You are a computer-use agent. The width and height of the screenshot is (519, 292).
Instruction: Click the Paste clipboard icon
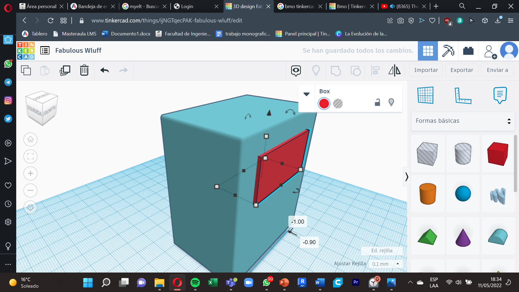pos(45,70)
